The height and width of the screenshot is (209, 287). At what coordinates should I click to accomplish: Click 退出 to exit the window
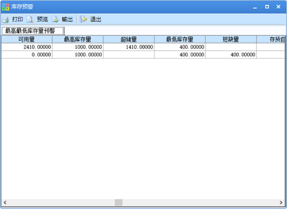[x=96, y=20]
